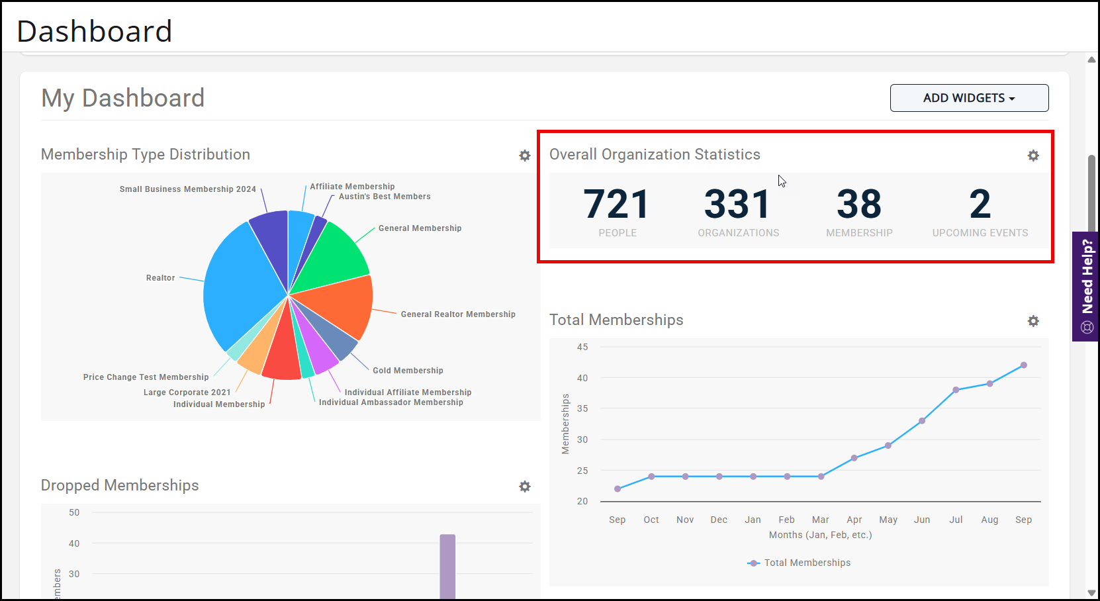Image resolution: width=1100 pixels, height=601 pixels.
Task: Click the Total Memberships widget gear icon
Action: point(1033,321)
